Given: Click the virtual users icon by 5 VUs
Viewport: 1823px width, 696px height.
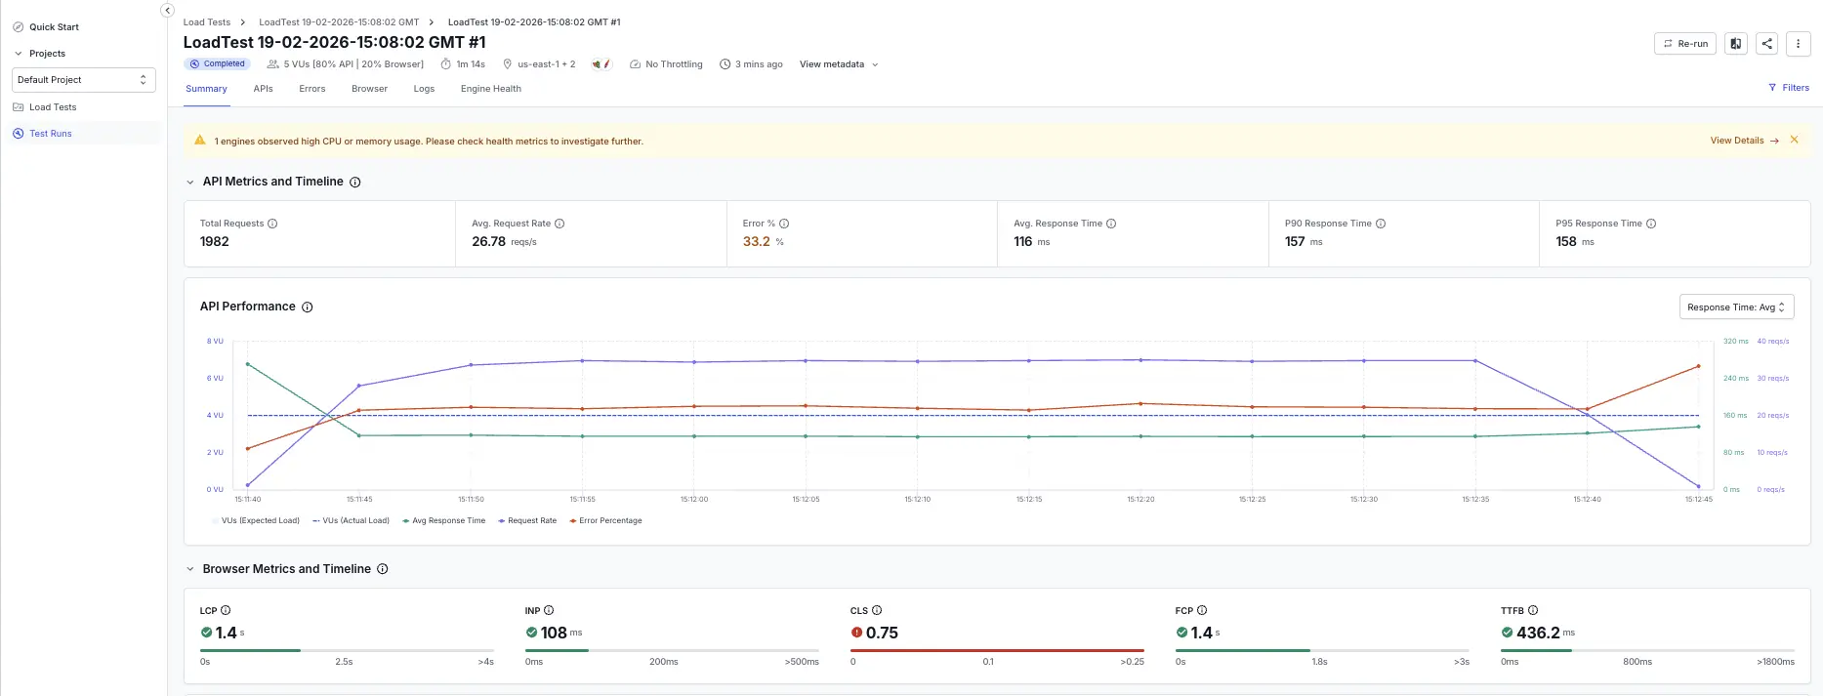Looking at the screenshot, I should tap(272, 64).
